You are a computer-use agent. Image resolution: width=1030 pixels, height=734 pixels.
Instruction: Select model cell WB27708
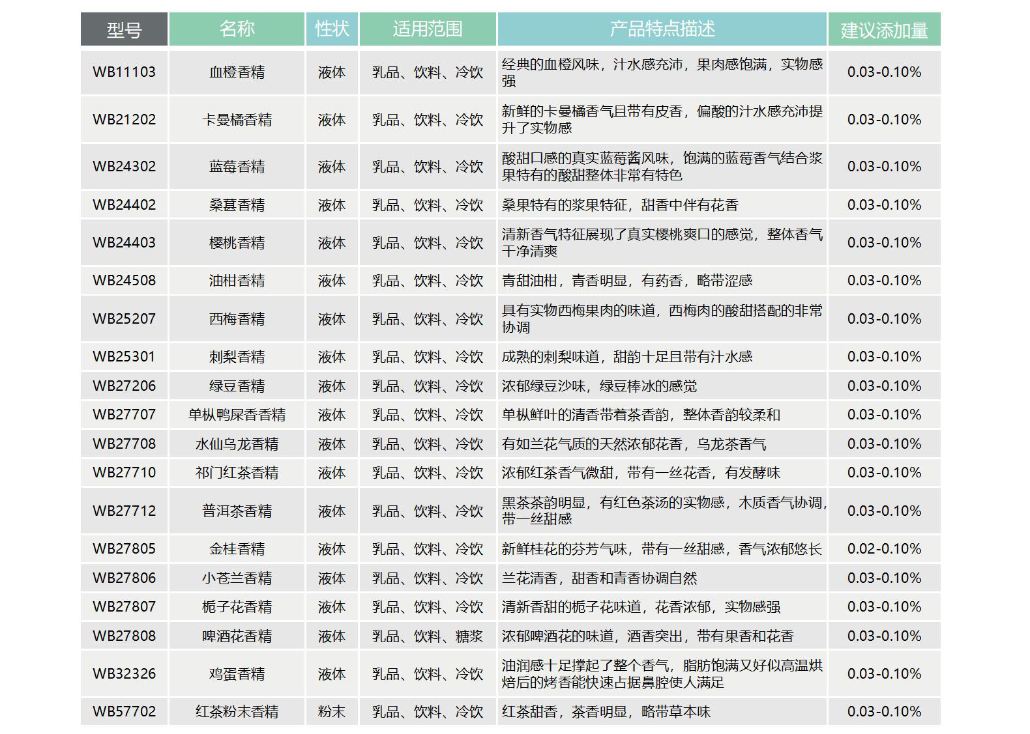pyautogui.click(x=124, y=444)
